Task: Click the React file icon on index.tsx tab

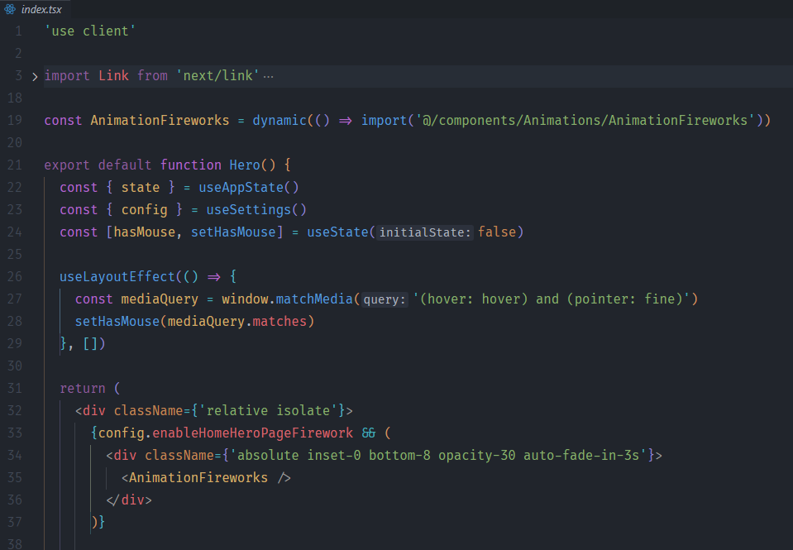Action: [x=10, y=9]
